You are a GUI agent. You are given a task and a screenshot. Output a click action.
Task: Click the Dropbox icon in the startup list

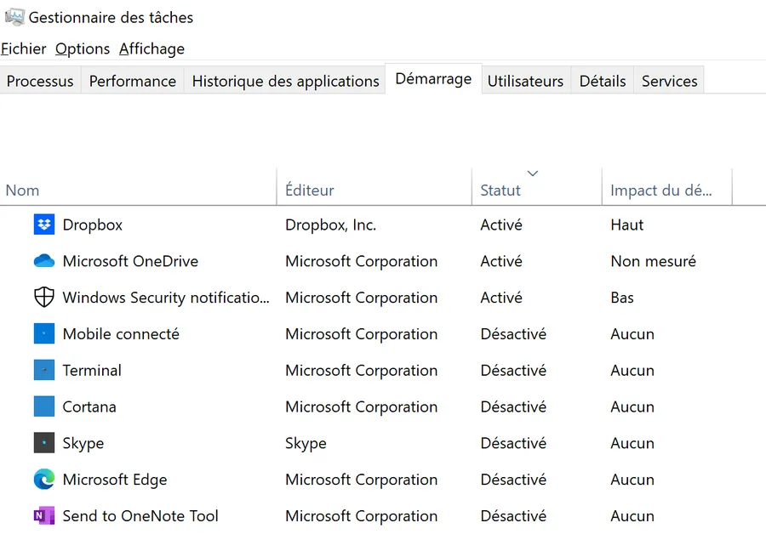pyautogui.click(x=44, y=225)
